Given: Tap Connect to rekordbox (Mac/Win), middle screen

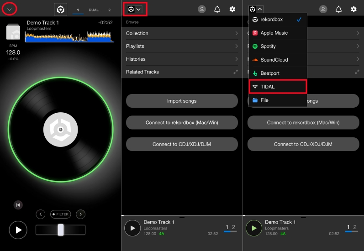Looking at the screenshot, I should point(182,122).
